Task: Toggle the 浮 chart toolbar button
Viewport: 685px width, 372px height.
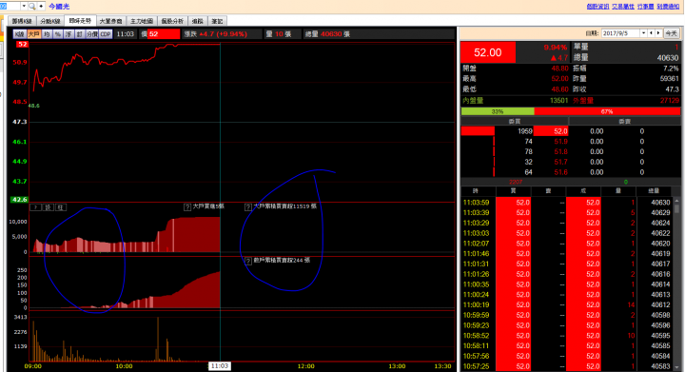Action: [68, 34]
